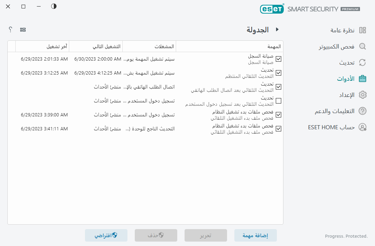Viewport: 375px width, 246px height.
Task: Click the إضافة مهمة button
Action: [x=256, y=235]
